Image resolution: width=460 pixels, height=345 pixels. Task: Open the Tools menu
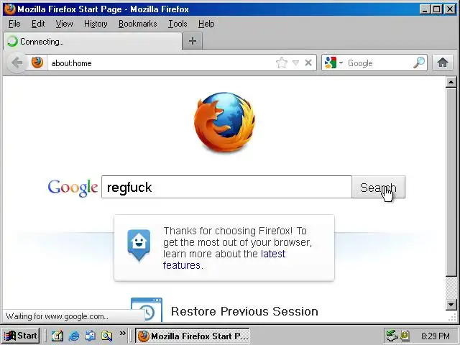pyautogui.click(x=178, y=24)
